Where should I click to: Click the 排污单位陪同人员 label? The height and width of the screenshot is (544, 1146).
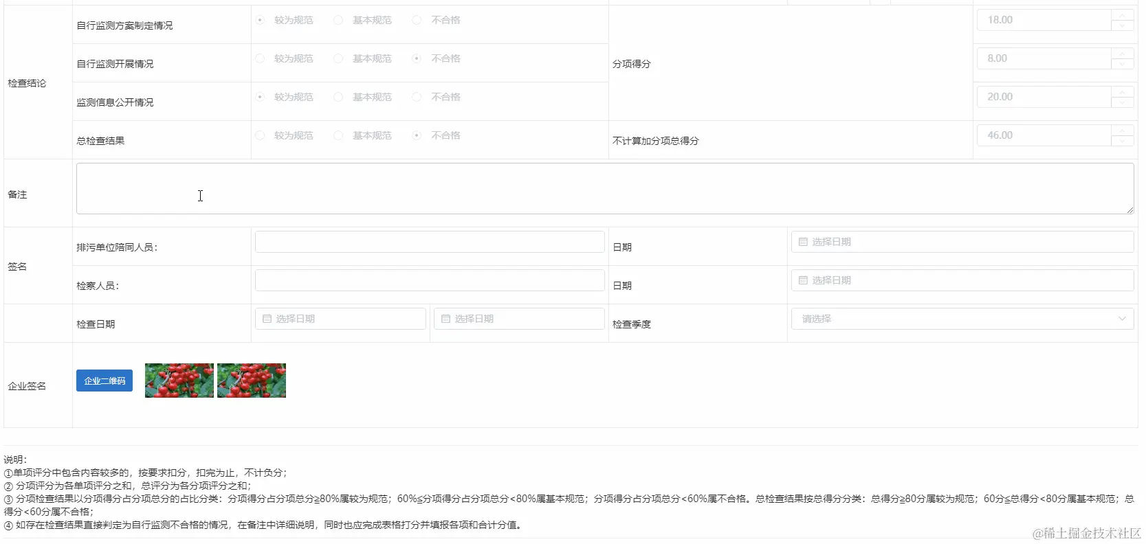pyautogui.click(x=117, y=247)
